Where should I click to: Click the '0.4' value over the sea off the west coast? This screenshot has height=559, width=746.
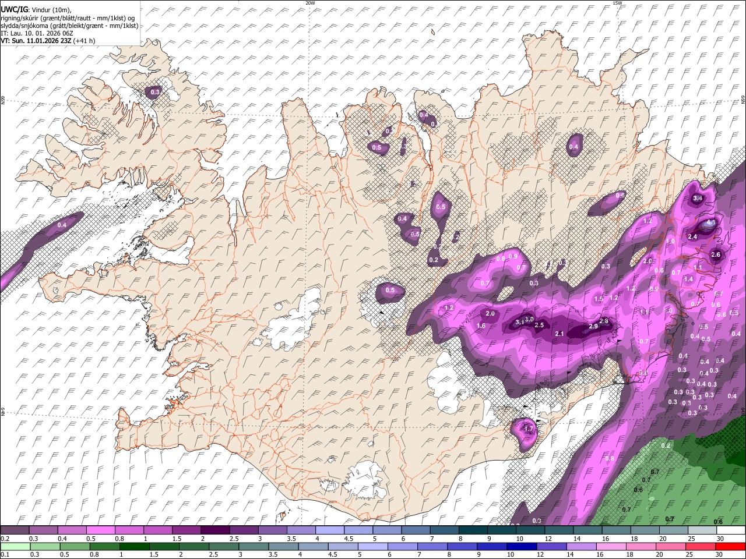[x=62, y=225]
